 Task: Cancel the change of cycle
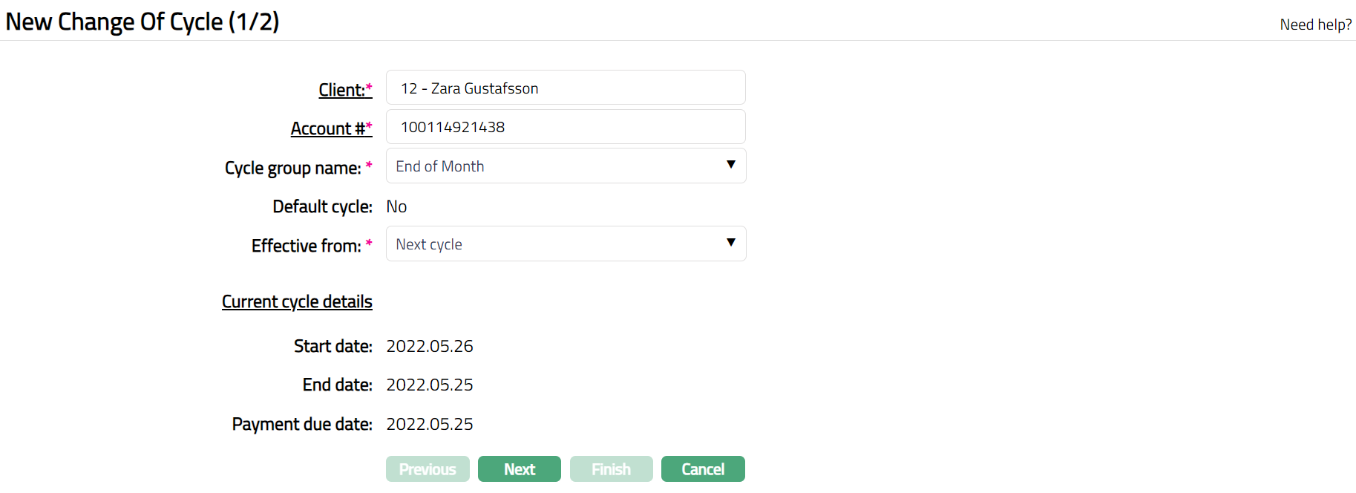[x=703, y=469]
